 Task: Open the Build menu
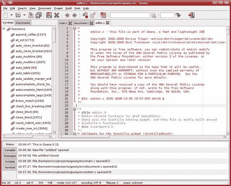(68, 9)
